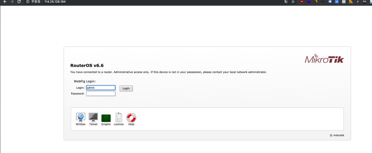Click the Help text label
The height and width of the screenshot is (153, 372).
(x=131, y=124)
